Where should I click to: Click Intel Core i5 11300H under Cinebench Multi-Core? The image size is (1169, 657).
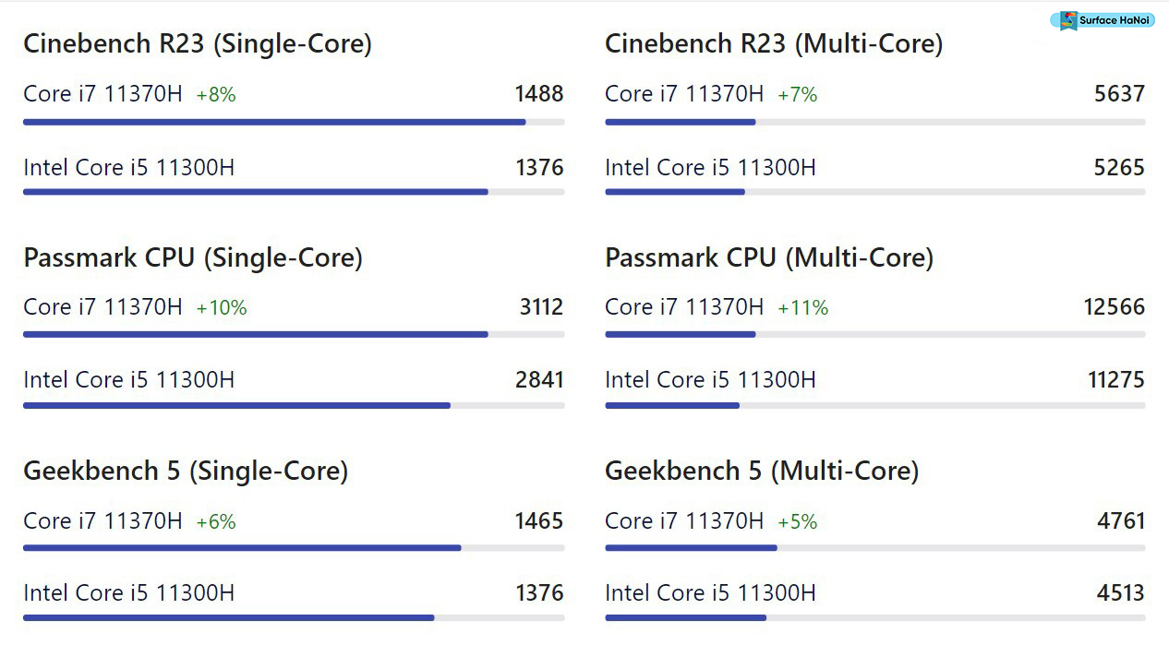point(710,168)
